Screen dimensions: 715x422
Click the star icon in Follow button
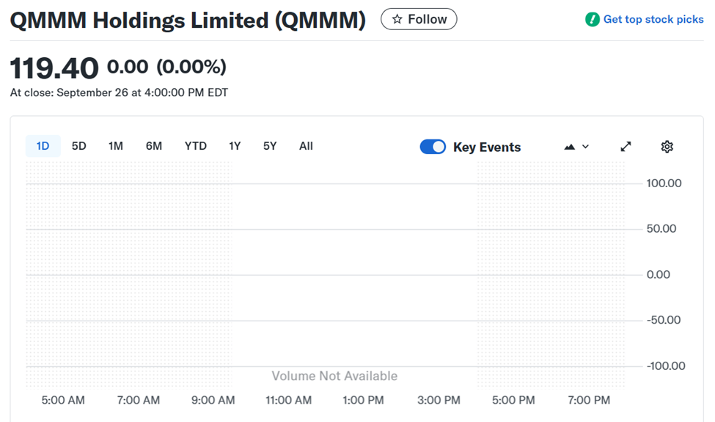coord(397,20)
